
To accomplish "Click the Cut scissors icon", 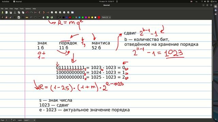I will (15, 13).
